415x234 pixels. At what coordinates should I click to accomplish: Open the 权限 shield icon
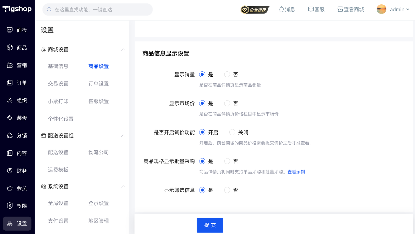click(x=10, y=206)
